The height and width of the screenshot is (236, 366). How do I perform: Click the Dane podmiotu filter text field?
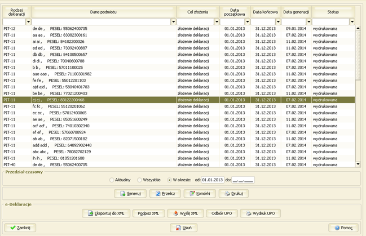(102, 22)
